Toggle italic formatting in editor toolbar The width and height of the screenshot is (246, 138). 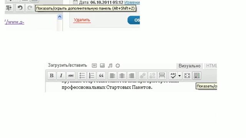pyautogui.click(x=61, y=76)
